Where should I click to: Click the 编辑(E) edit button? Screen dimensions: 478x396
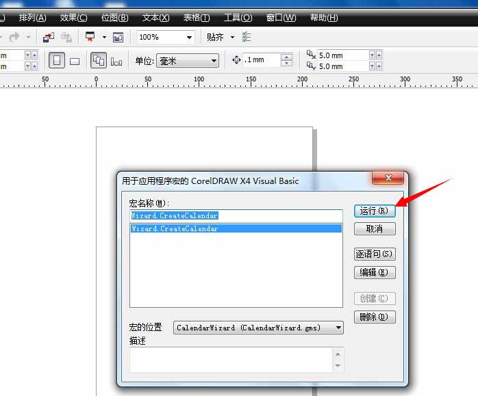tap(375, 272)
